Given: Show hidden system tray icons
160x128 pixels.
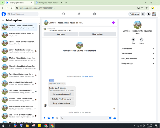Looking at the screenshot, I should (x=135, y=126).
